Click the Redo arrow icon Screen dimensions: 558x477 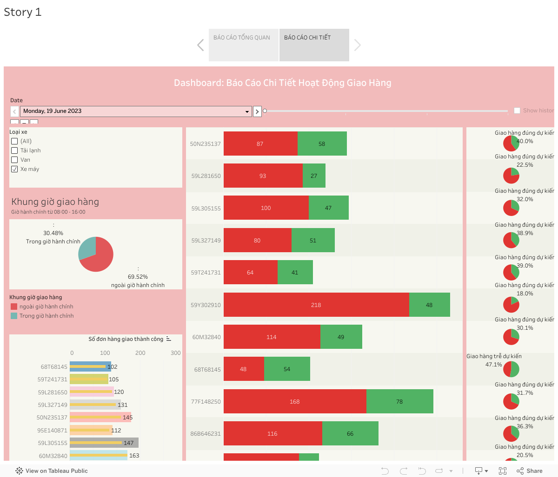click(x=404, y=471)
